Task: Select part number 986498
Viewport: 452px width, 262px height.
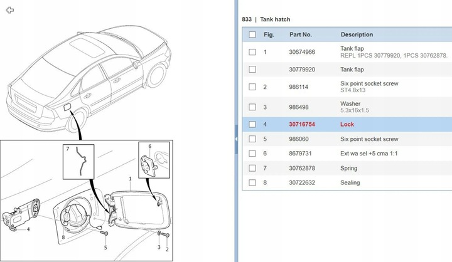Action: (x=299, y=107)
